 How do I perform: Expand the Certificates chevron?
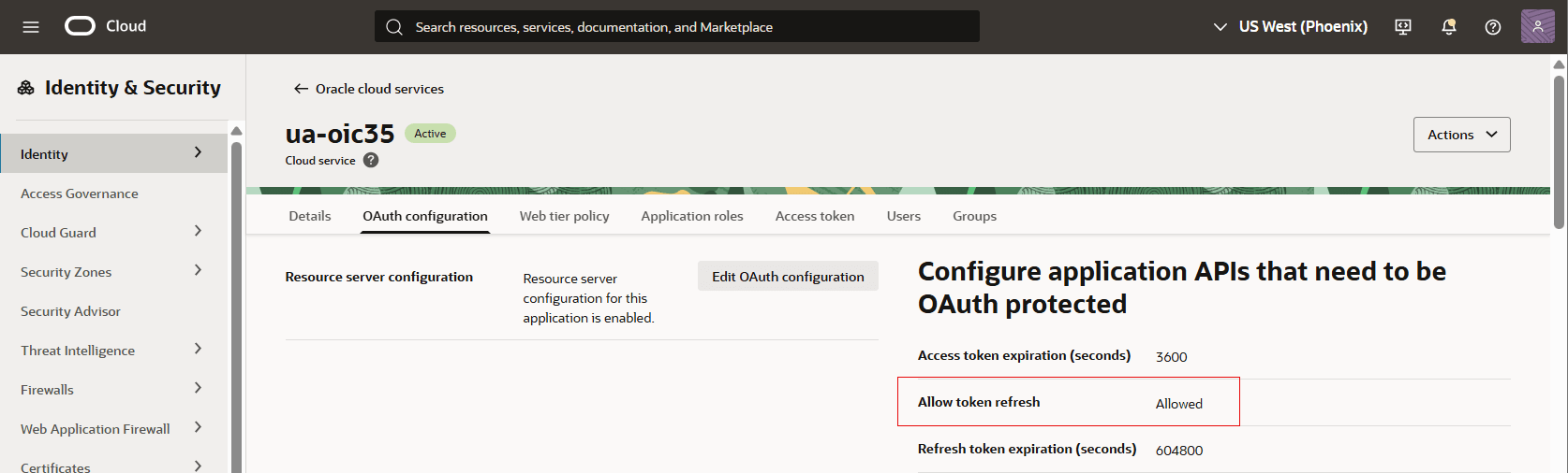coord(198,466)
